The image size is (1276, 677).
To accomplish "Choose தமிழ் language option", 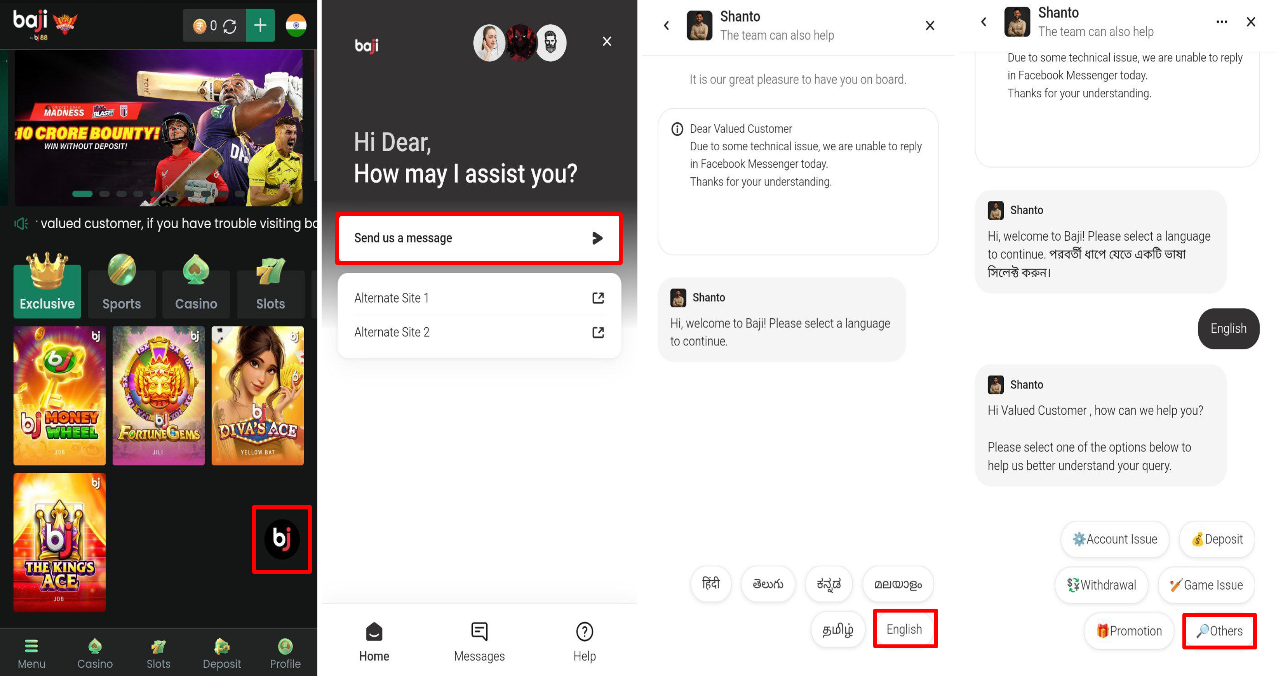I will pos(837,630).
